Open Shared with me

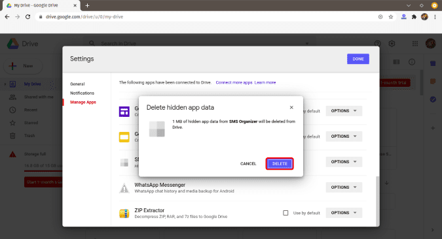click(x=39, y=97)
